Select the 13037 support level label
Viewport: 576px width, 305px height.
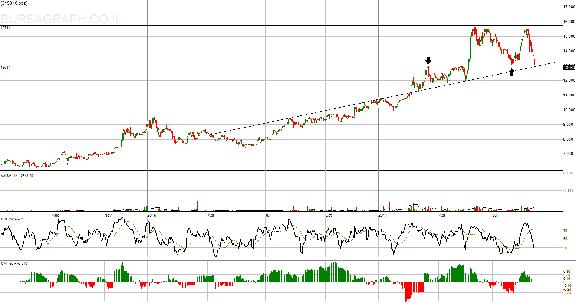point(5,68)
